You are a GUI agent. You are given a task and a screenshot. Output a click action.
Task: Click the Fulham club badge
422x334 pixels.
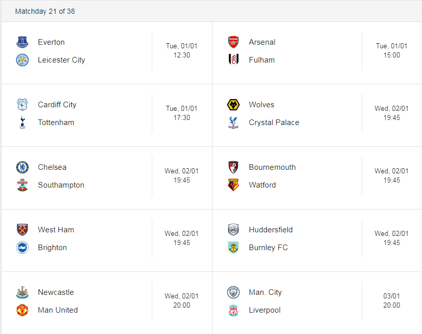click(x=233, y=60)
